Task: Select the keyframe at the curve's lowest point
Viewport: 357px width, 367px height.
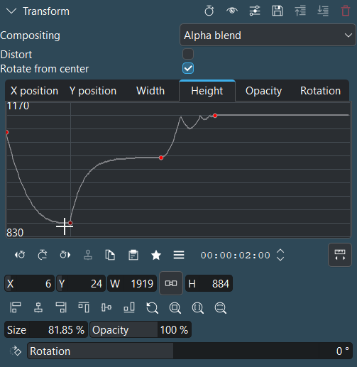Action: [x=70, y=223]
